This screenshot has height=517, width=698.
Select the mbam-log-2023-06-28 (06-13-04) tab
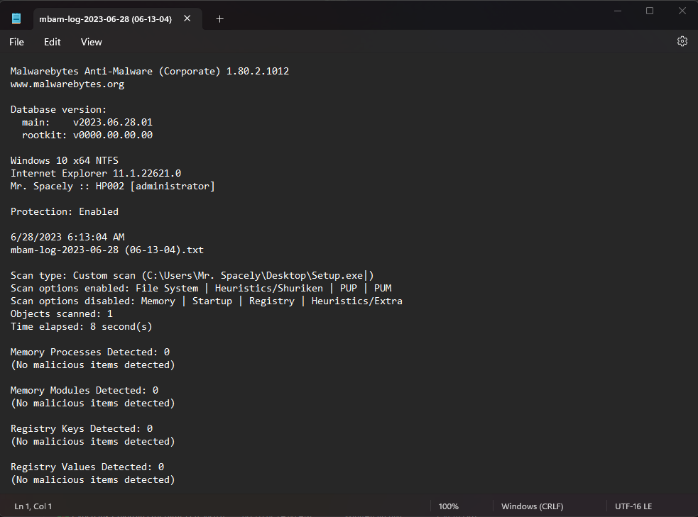(105, 19)
